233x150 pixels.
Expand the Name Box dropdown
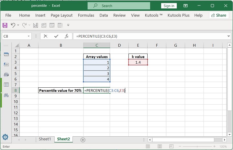click(28, 36)
